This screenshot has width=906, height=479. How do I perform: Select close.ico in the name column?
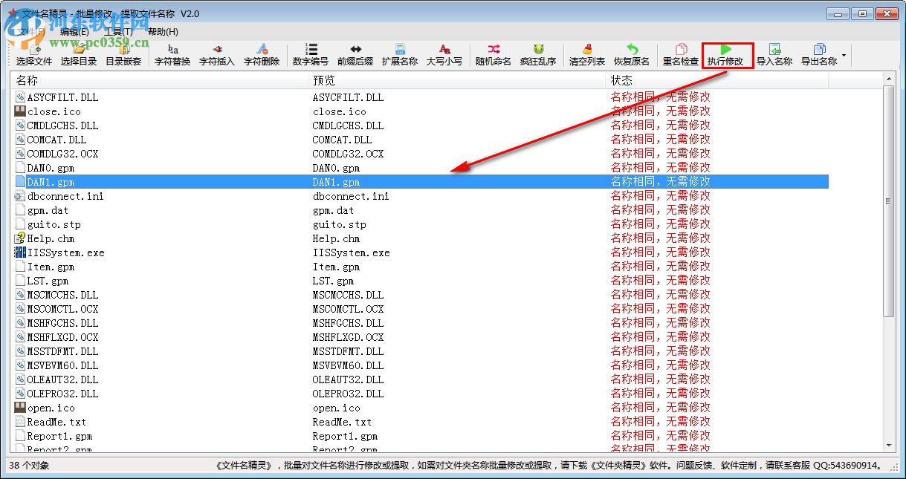coord(54,111)
